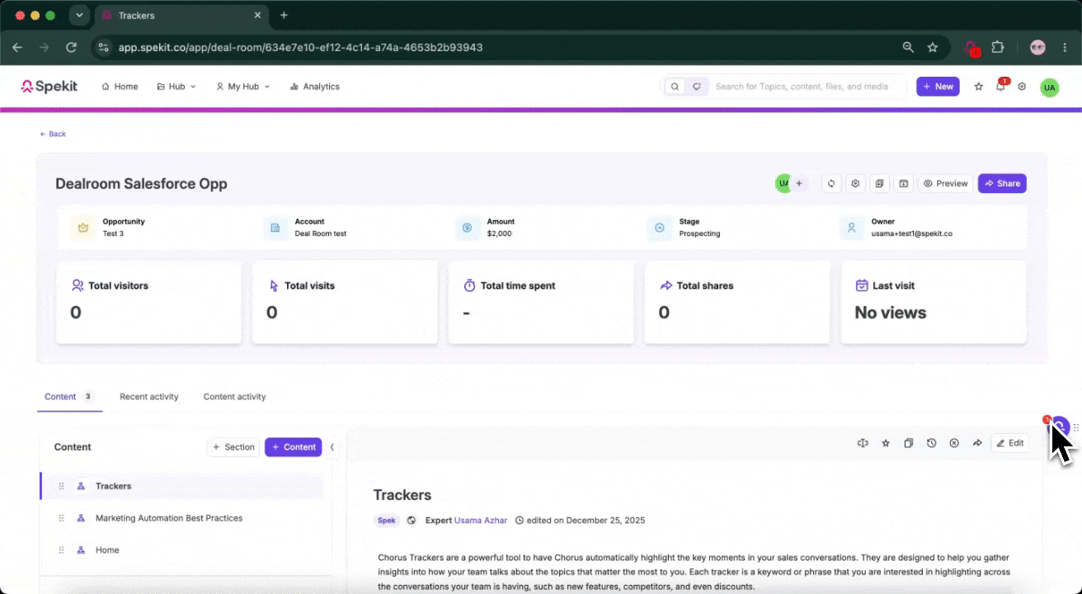Expand the Hub dropdown menu
The image size is (1082, 594).
(176, 87)
